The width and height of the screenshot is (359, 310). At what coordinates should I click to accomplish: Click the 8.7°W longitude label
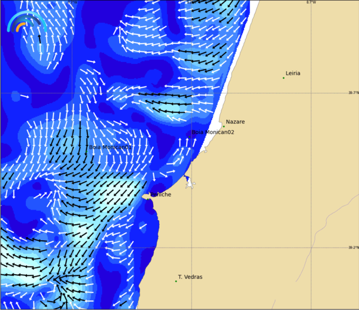tap(311, 2)
